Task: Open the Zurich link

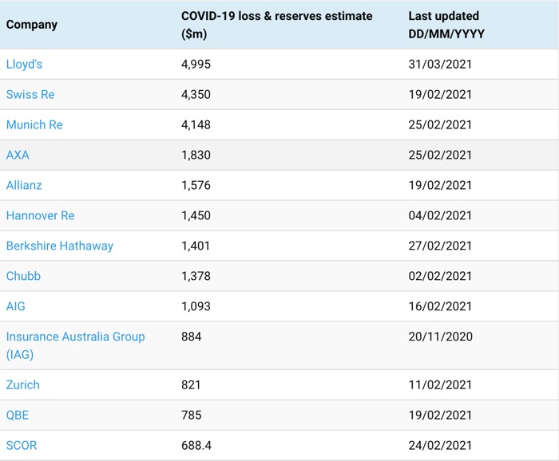Action: (23, 385)
